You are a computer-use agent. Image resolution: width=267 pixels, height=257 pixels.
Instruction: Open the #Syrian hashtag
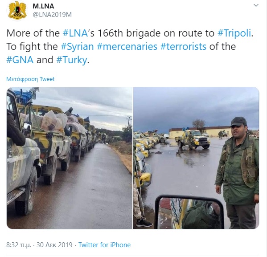pyautogui.click(x=77, y=47)
